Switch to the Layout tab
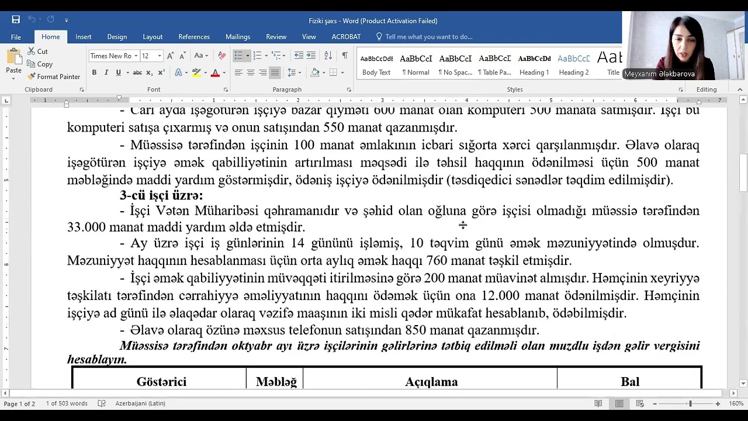Viewport: 748px width, 421px height. coord(153,37)
